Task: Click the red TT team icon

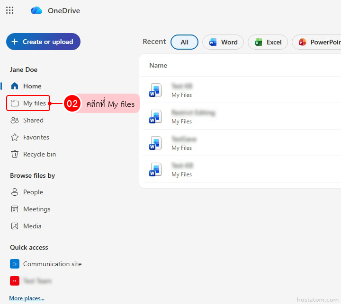Action: [15, 281]
